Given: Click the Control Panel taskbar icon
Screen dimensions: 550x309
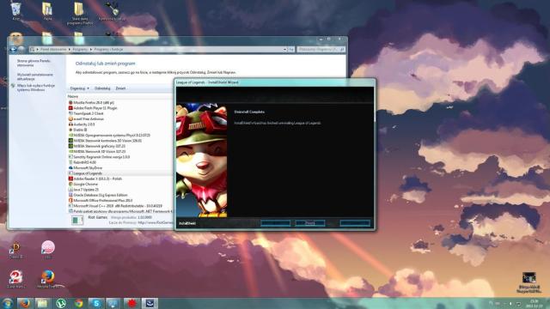Looking at the screenshot, I should 113,303.
